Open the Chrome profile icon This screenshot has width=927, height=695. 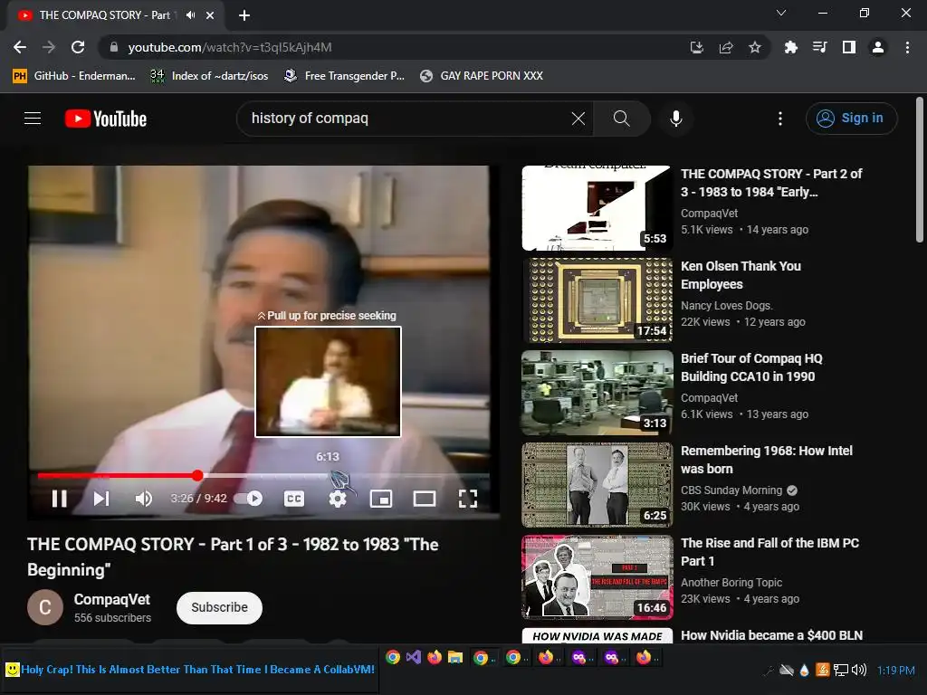coord(878,47)
